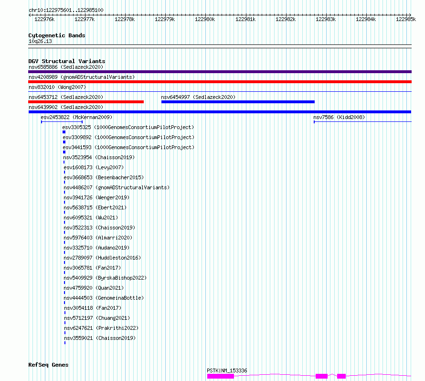Open esv1608173 (Levy2007) label
Image resolution: width=425 pixels, height=381 pixels.
pyautogui.click(x=94, y=167)
